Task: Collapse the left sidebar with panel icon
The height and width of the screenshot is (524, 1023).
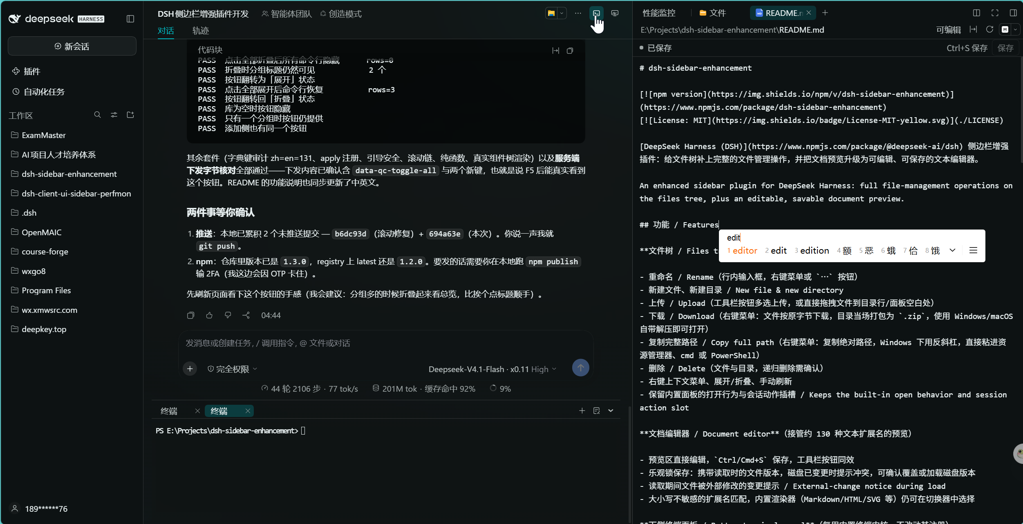Action: pos(130,19)
